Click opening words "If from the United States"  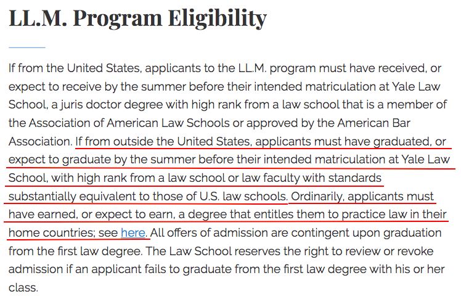click(61, 69)
